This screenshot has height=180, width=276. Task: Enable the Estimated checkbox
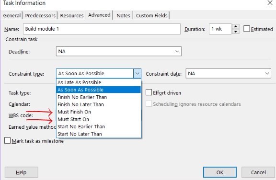pyautogui.click(x=246, y=29)
